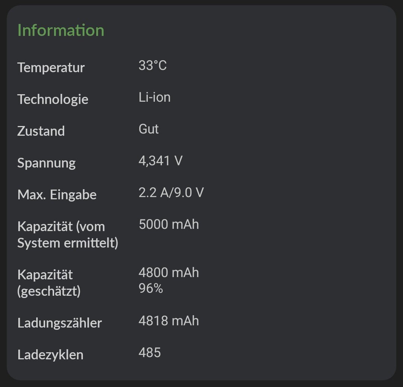Select the Temperatur label
This screenshot has width=403, height=387.
[51, 68]
